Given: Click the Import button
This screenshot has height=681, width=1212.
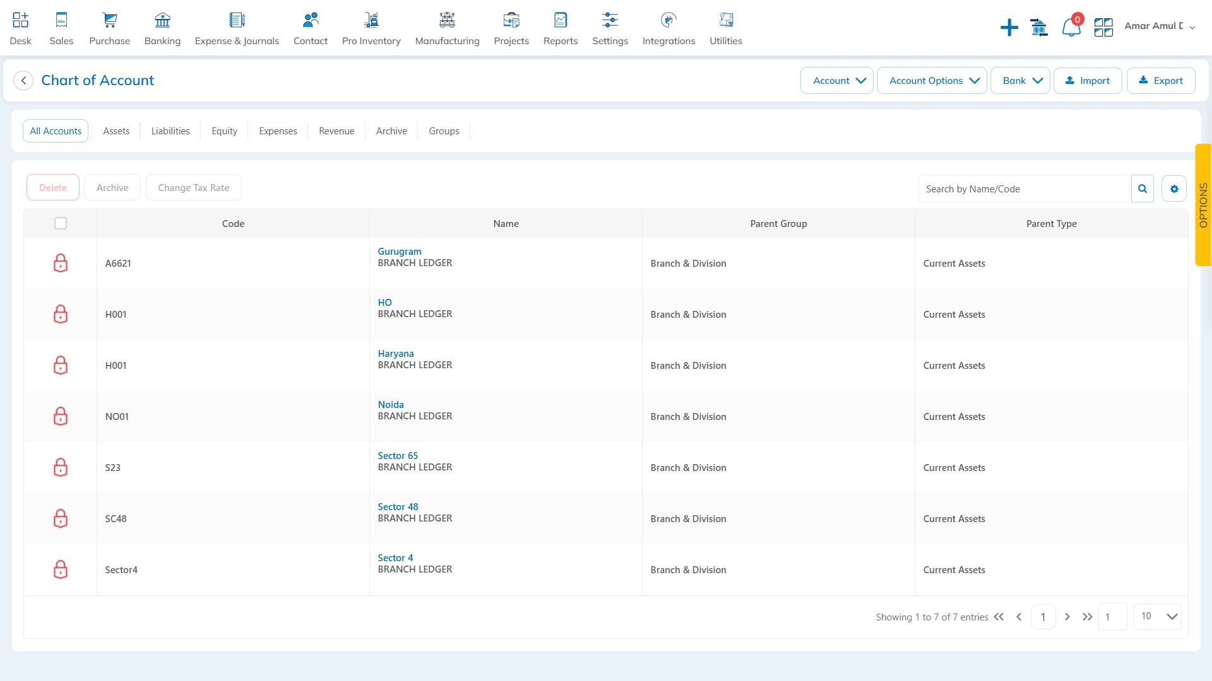Looking at the screenshot, I should click(x=1088, y=81).
